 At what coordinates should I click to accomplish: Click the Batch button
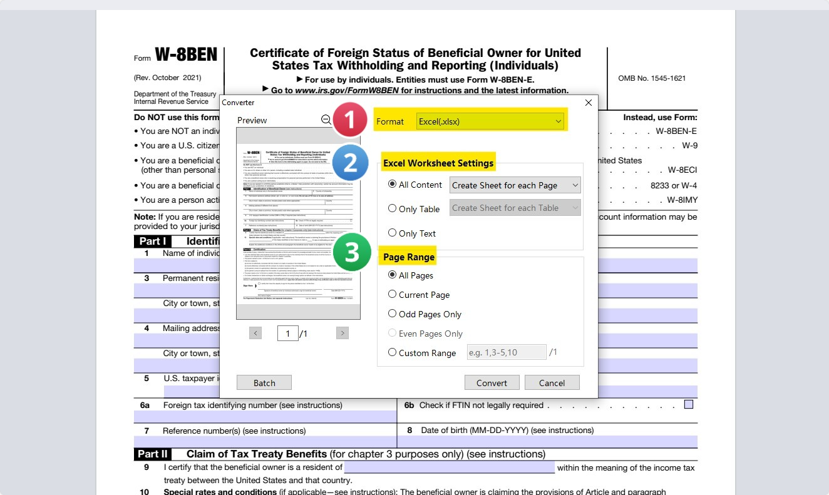pyautogui.click(x=264, y=383)
